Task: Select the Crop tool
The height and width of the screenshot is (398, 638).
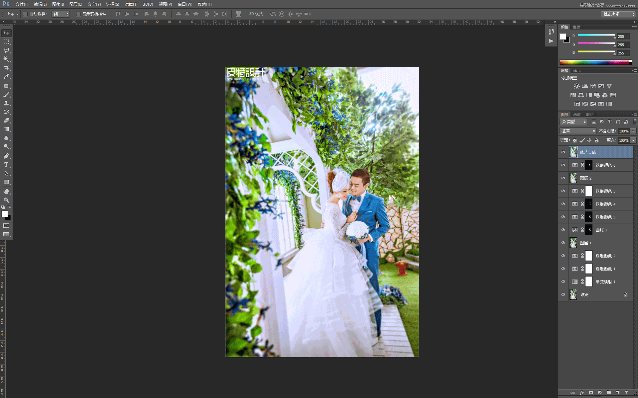Action: click(x=7, y=67)
